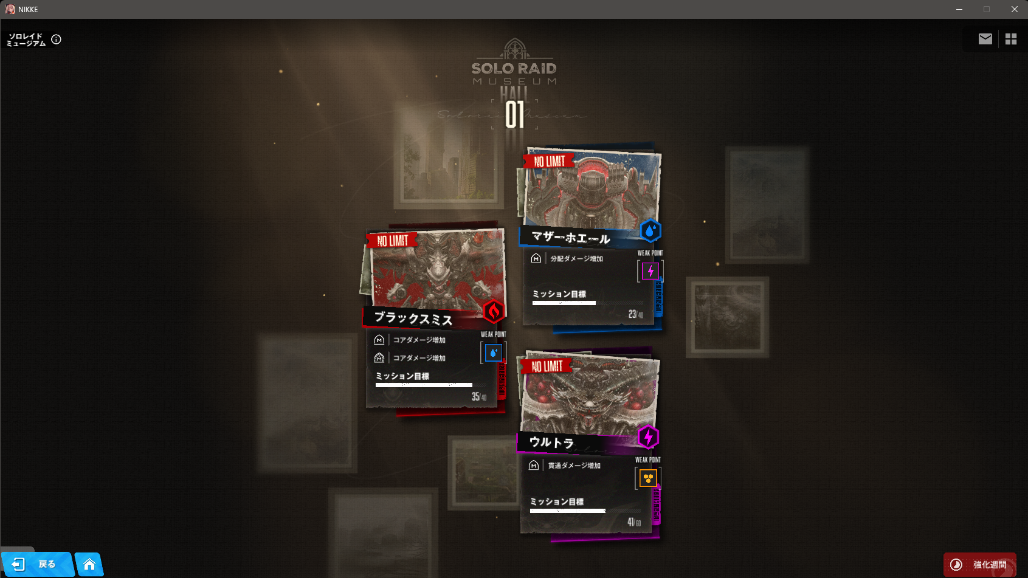The image size is (1028, 578).
Task: Click the 貫通ダメージ増加 buff on ウルトラ
Action: pos(574,466)
